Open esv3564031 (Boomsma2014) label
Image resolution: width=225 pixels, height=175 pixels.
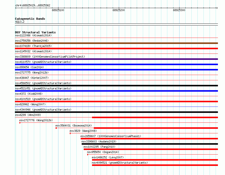point(74,126)
